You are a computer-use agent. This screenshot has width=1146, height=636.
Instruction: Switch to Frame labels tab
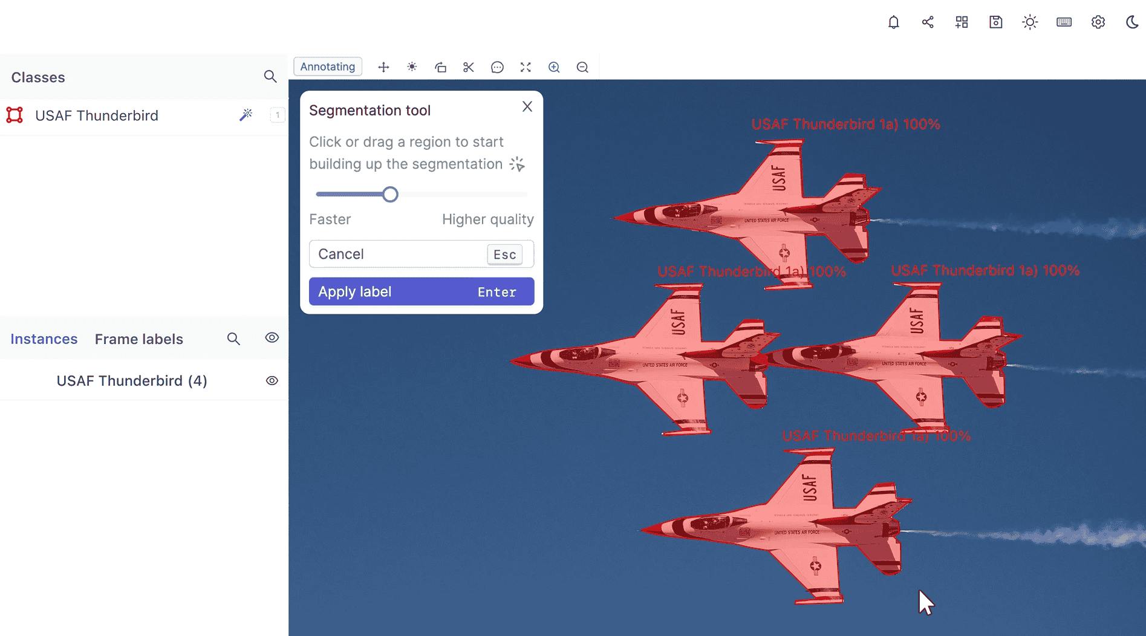(139, 339)
